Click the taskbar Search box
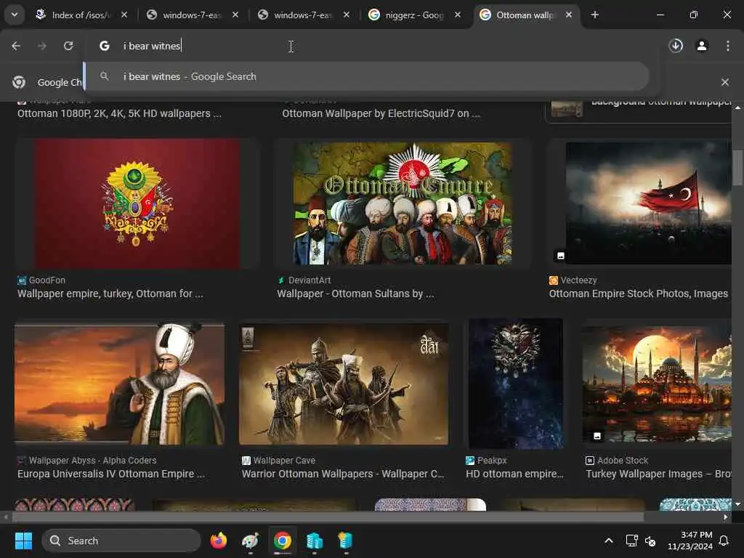The image size is (744, 558). [x=121, y=541]
